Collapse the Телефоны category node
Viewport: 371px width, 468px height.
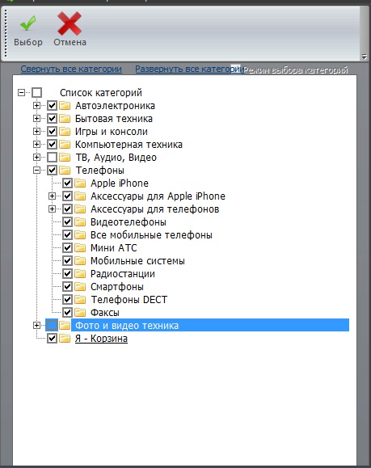(x=36, y=170)
